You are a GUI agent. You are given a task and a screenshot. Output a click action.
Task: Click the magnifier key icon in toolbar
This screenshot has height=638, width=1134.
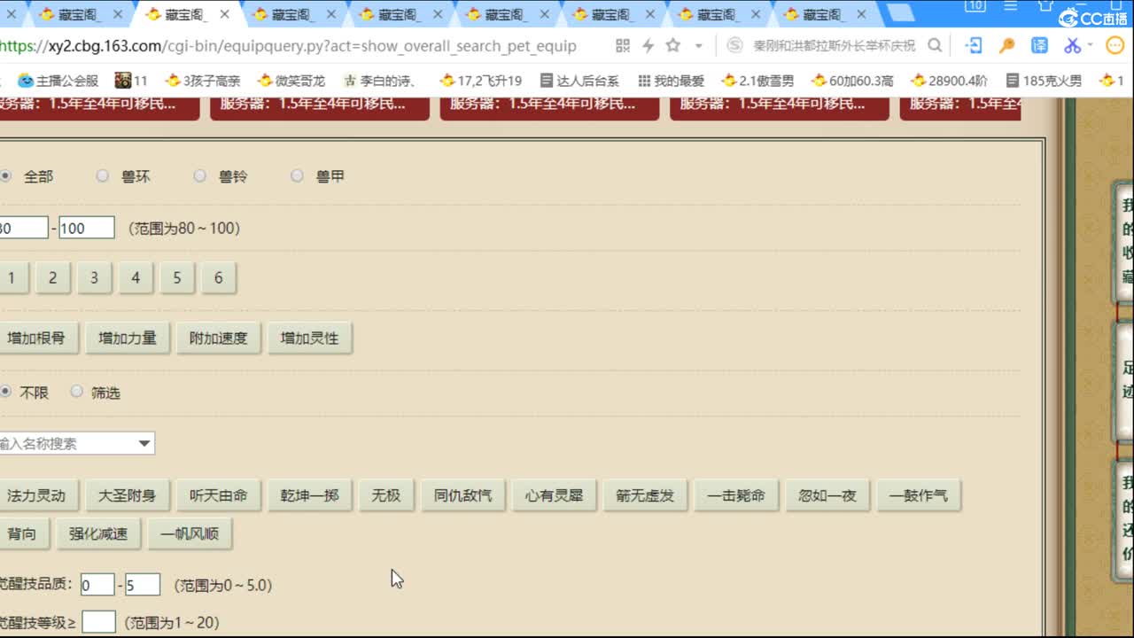click(1008, 45)
